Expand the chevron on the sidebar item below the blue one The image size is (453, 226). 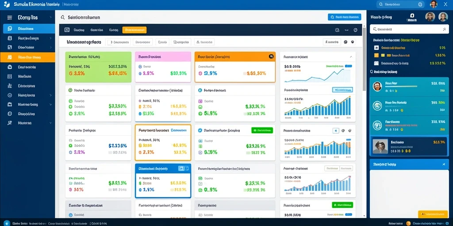point(50,38)
